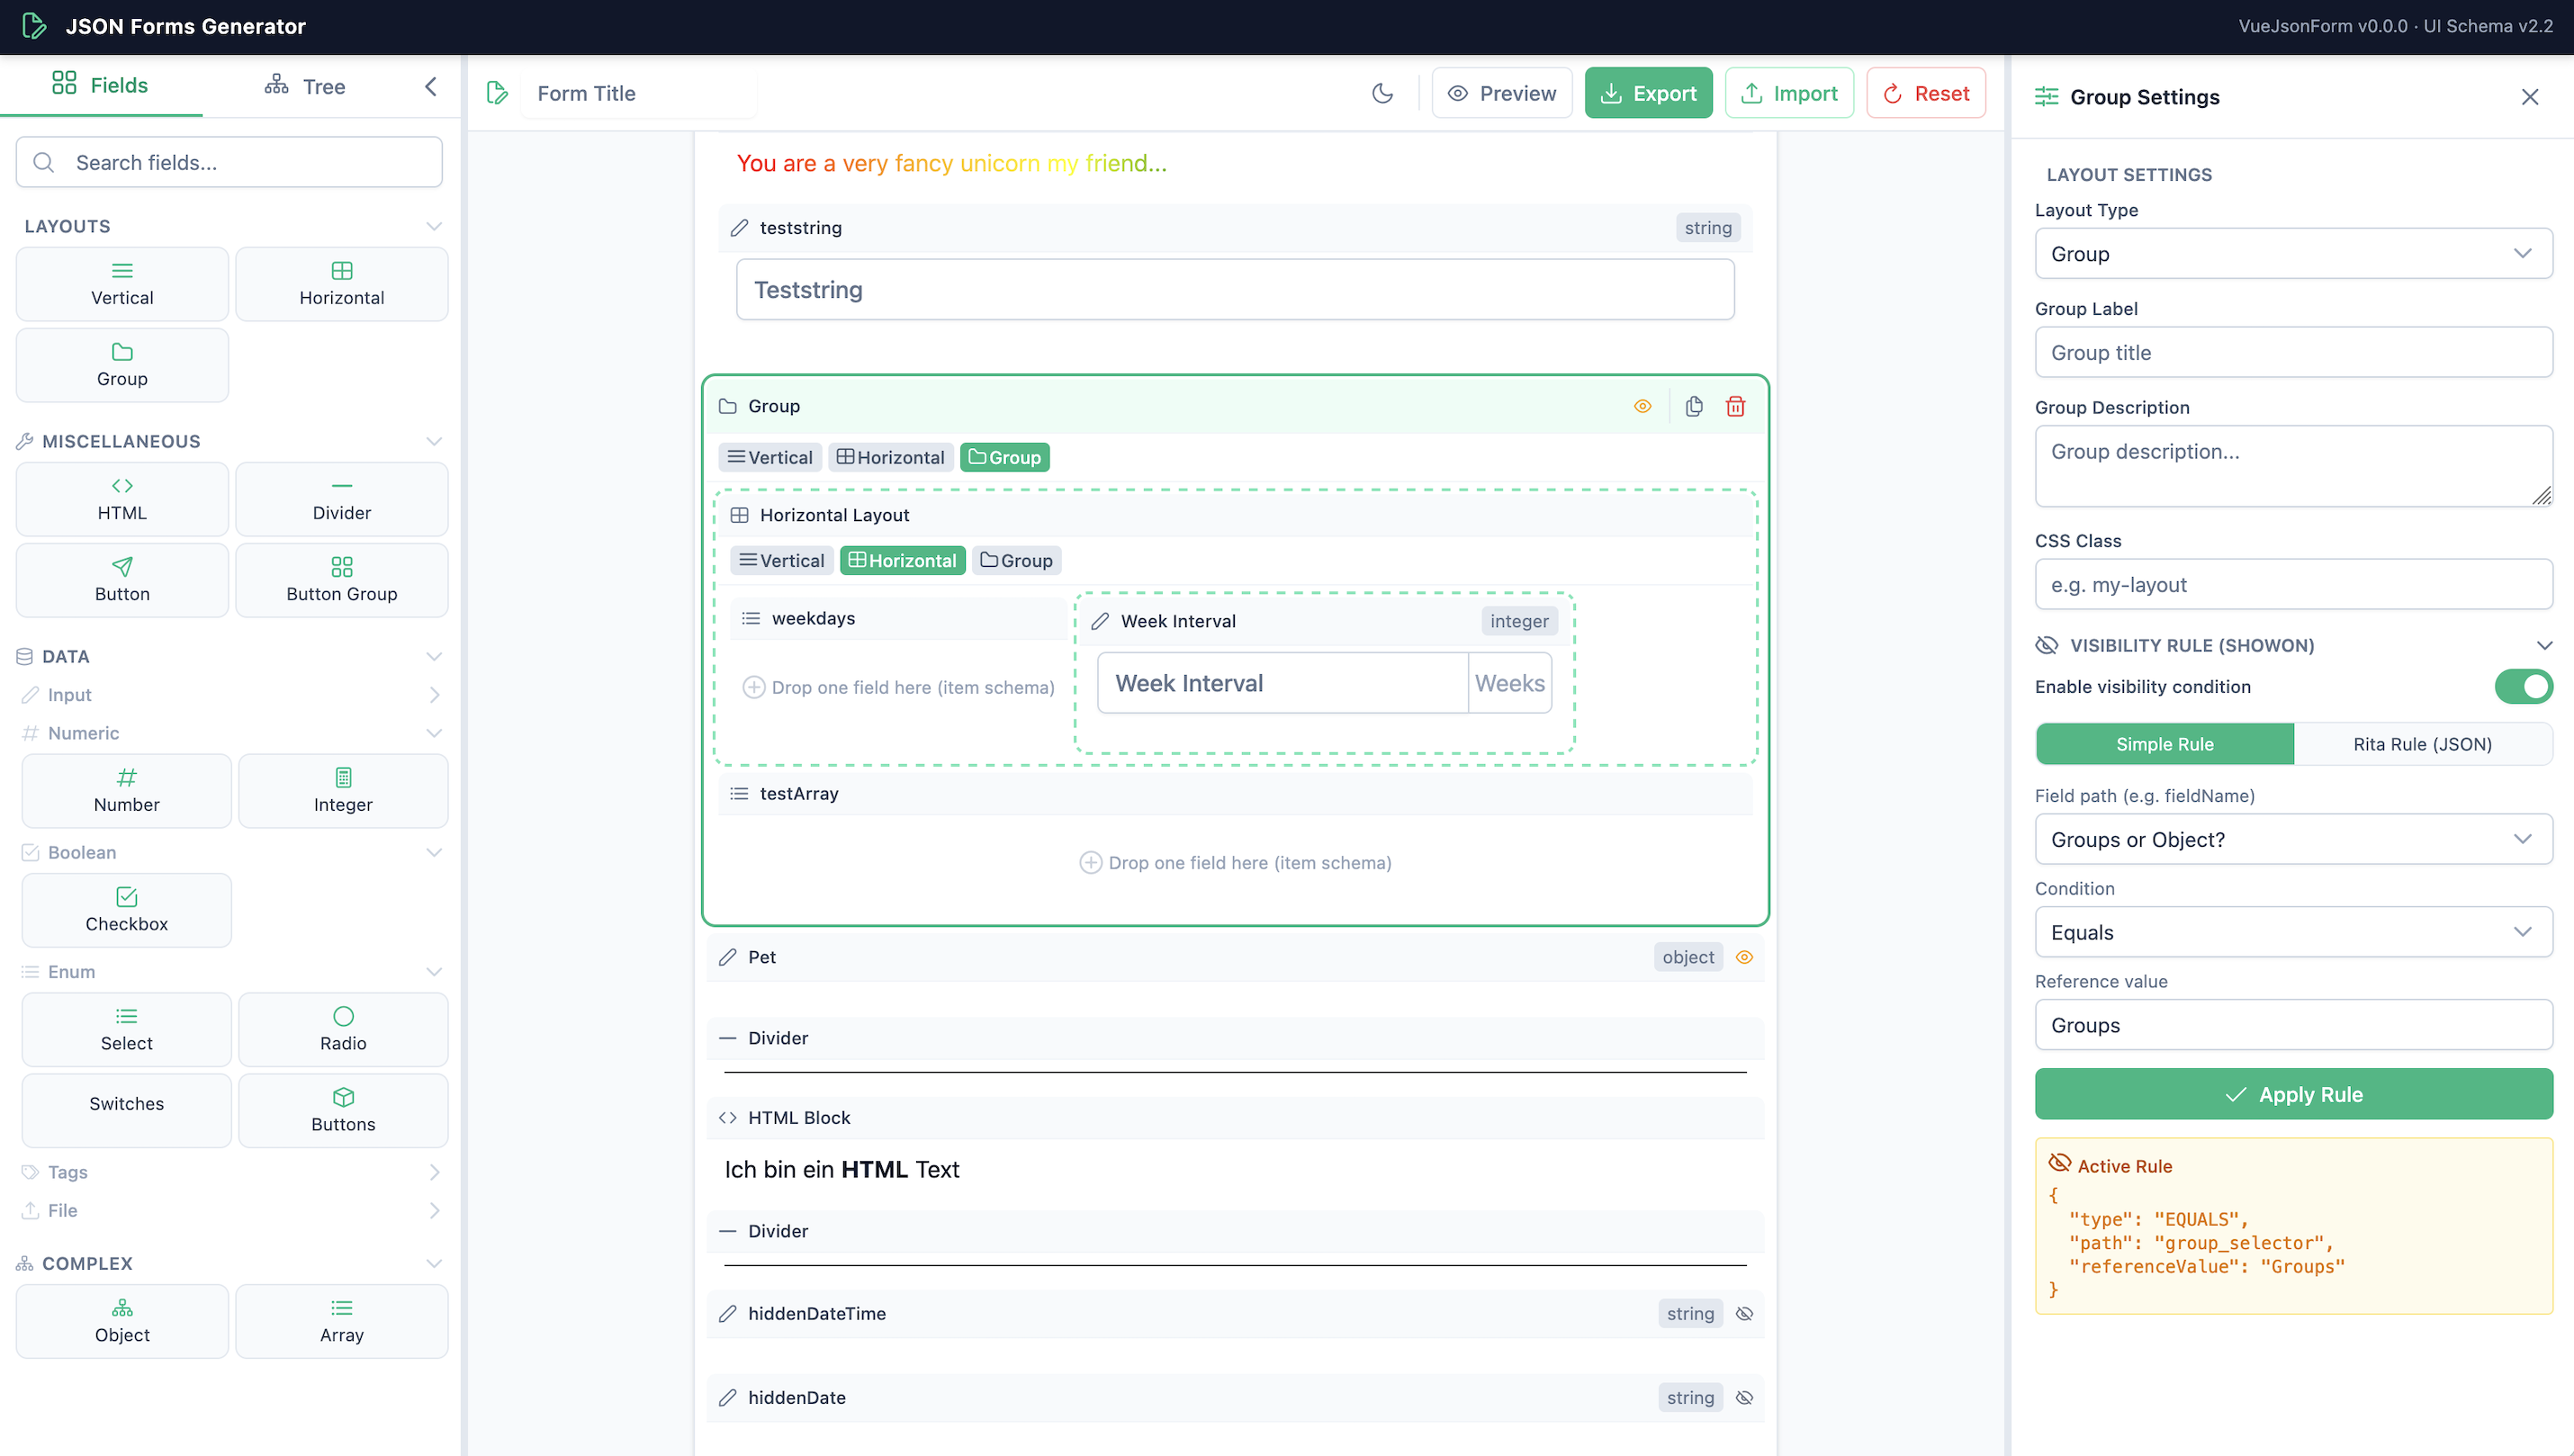Image resolution: width=2574 pixels, height=1456 pixels.
Task: Delete the selected Group with trash icon
Action: click(x=1736, y=406)
